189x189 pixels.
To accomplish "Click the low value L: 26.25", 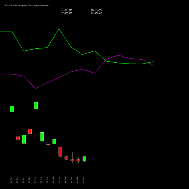I will [96, 13].
